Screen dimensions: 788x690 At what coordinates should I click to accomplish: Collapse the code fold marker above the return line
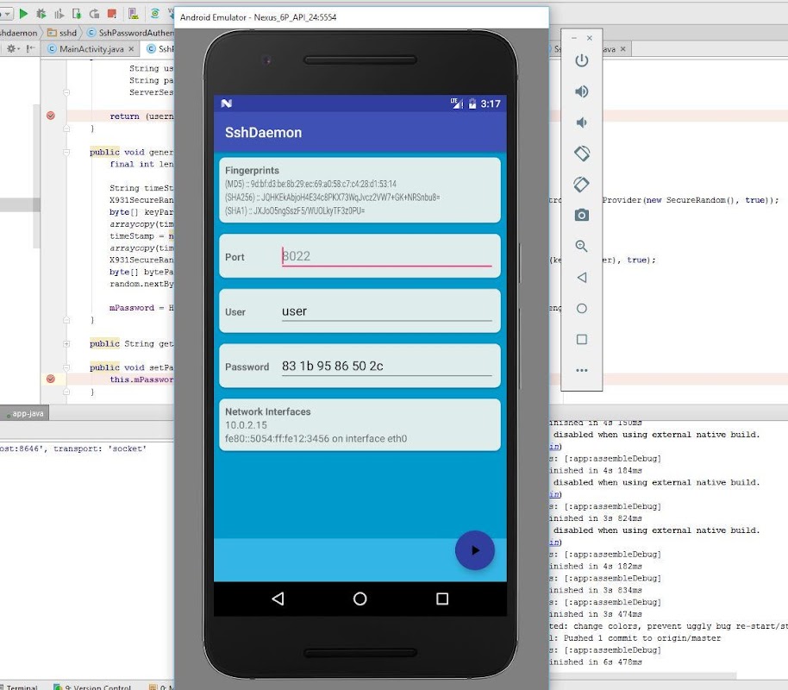(x=66, y=91)
